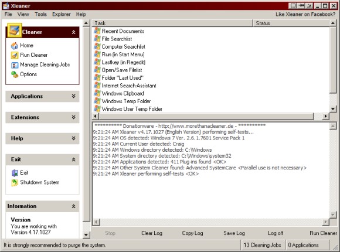
Task: Click the Windows User Temp Folder icon
Action: [x=97, y=109]
